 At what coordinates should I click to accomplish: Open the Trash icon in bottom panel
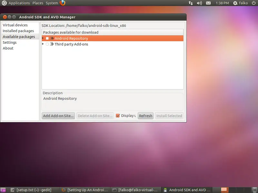pos(254,190)
